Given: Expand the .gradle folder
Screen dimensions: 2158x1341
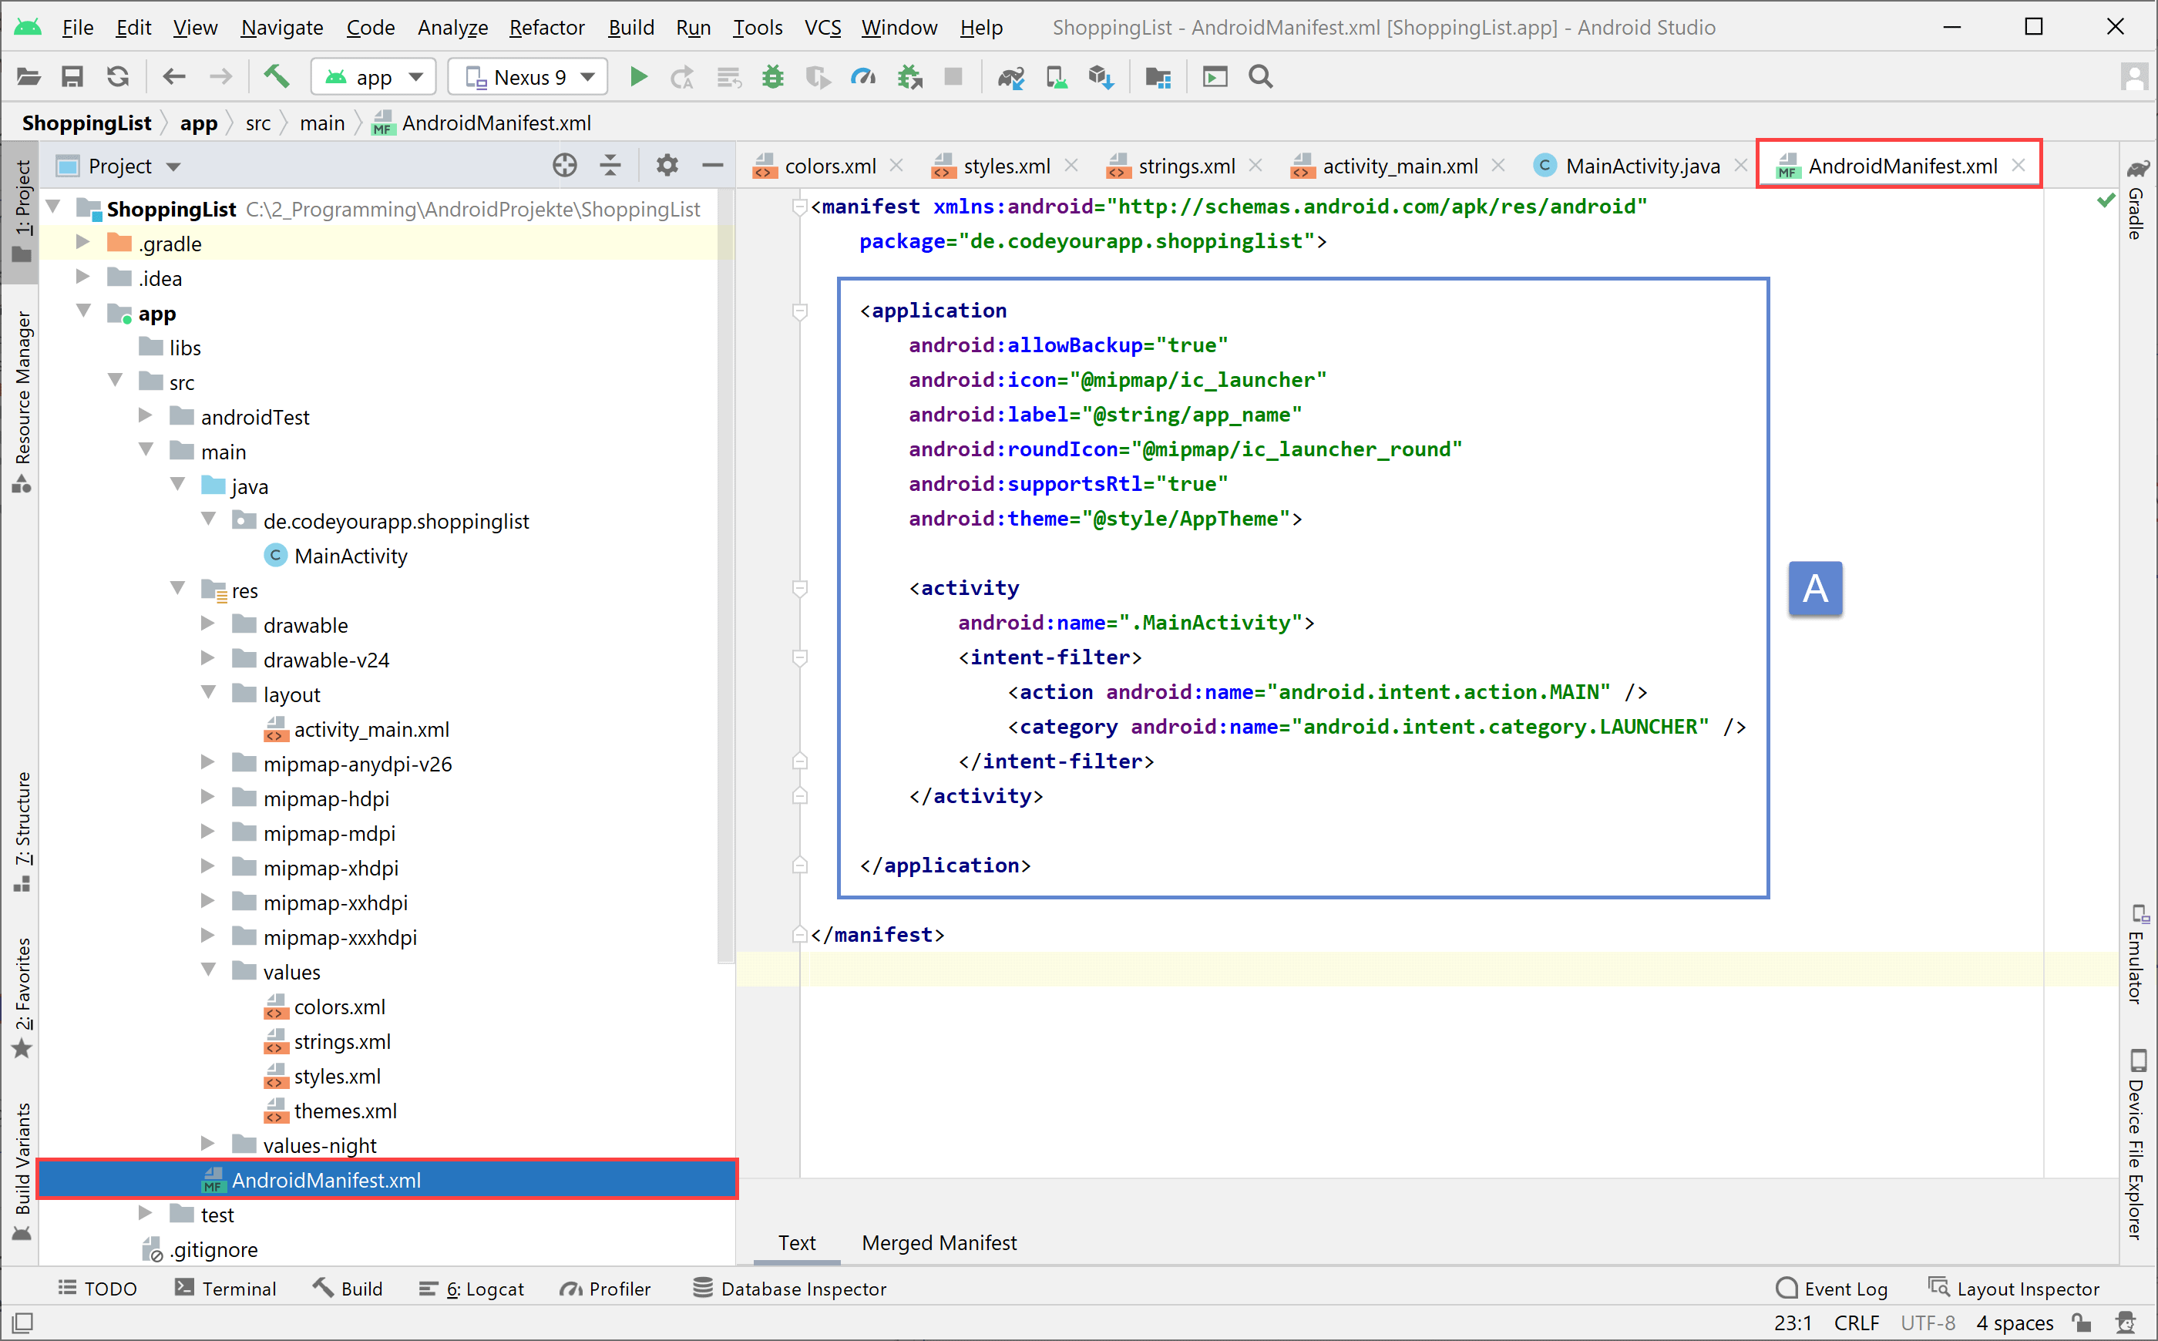Looking at the screenshot, I should [x=82, y=242].
